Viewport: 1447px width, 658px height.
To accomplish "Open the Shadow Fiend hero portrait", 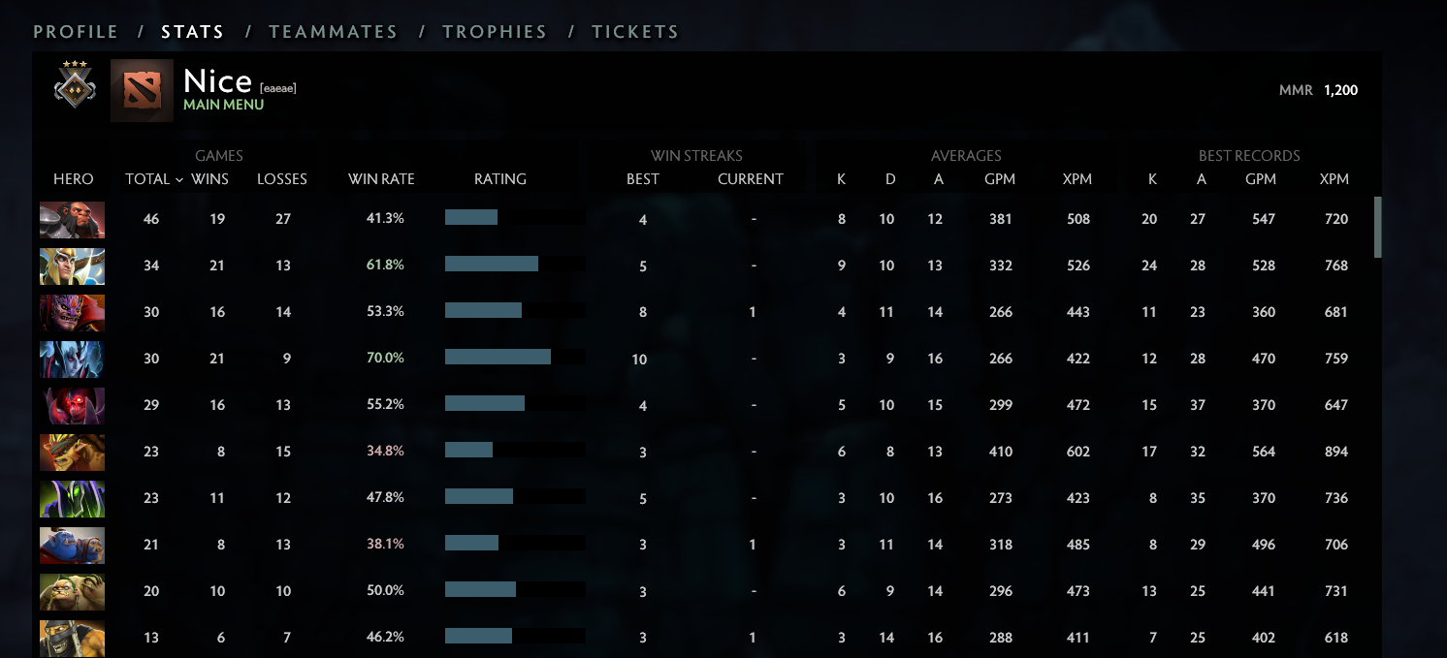I will click(73, 405).
